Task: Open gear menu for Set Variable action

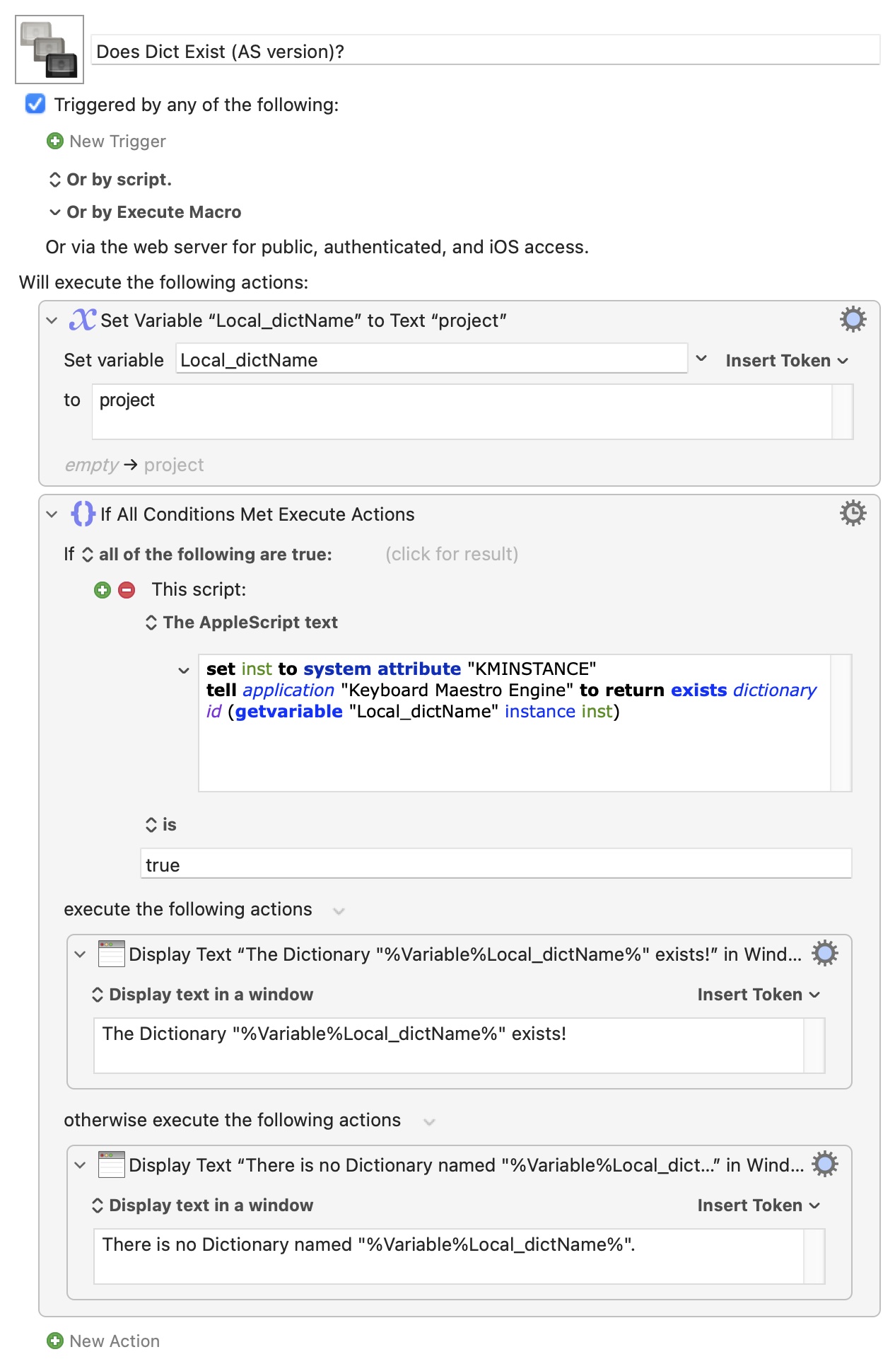Action: 853,320
